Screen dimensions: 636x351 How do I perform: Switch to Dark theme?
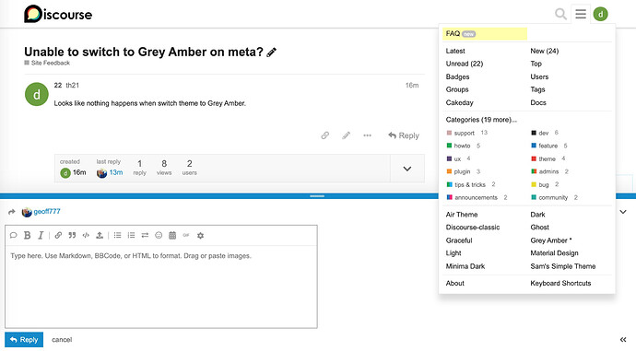point(537,215)
